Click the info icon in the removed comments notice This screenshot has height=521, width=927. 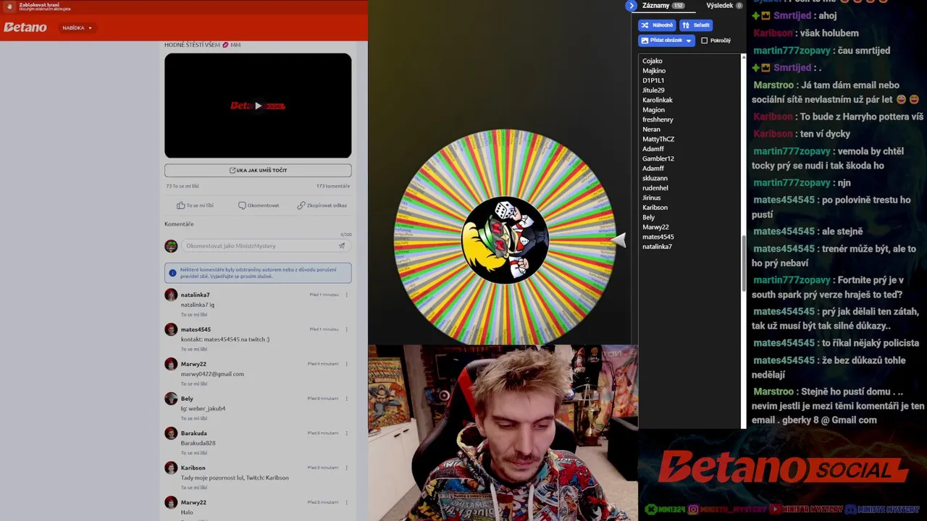(172, 273)
